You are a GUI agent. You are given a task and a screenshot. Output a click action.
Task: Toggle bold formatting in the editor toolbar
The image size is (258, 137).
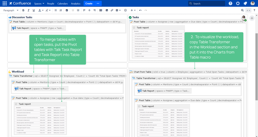tap(23, 10)
